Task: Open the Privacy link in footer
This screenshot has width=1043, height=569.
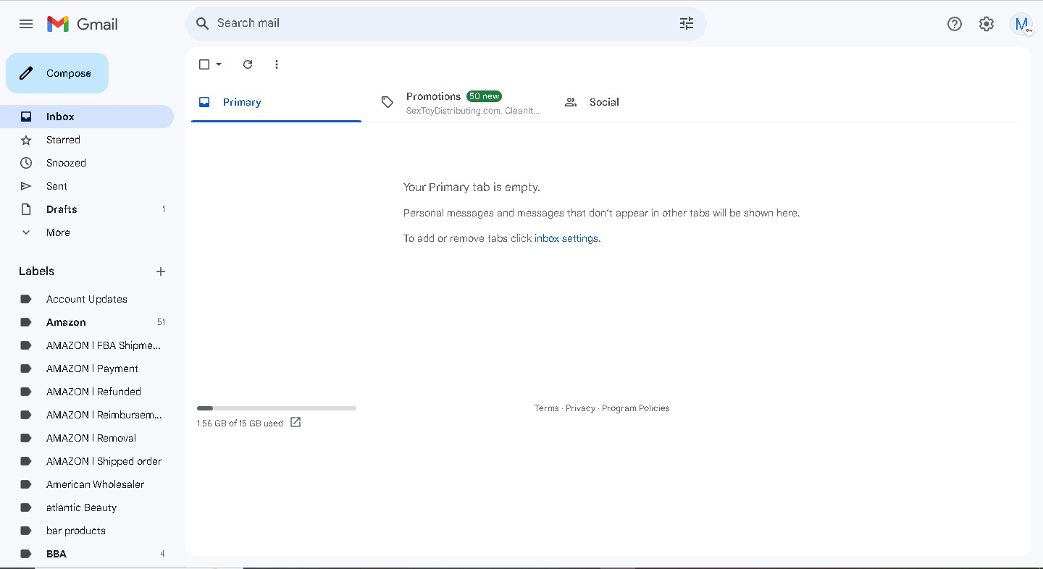Action: [580, 408]
